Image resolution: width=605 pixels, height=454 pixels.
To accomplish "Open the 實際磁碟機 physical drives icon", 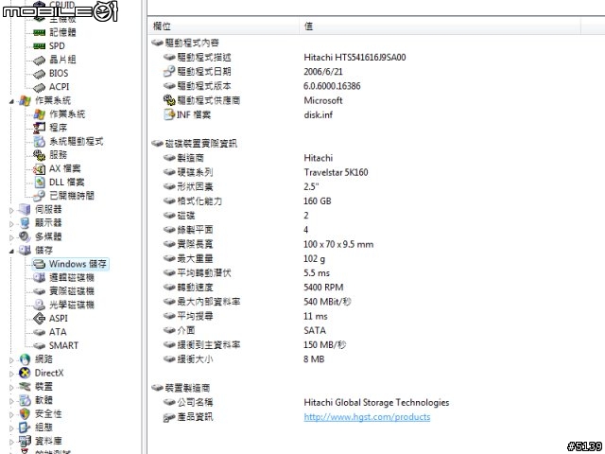I will click(x=40, y=291).
